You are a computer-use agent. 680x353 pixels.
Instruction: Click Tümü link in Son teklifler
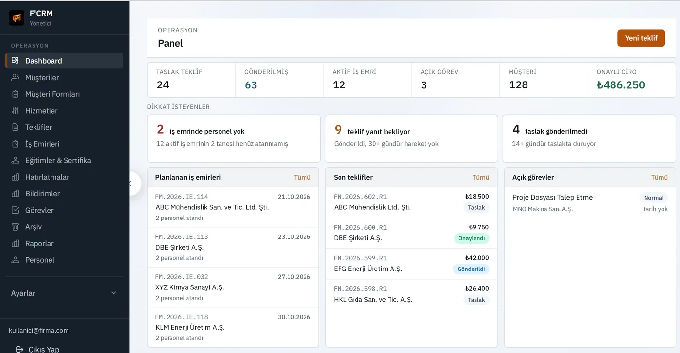click(x=481, y=177)
